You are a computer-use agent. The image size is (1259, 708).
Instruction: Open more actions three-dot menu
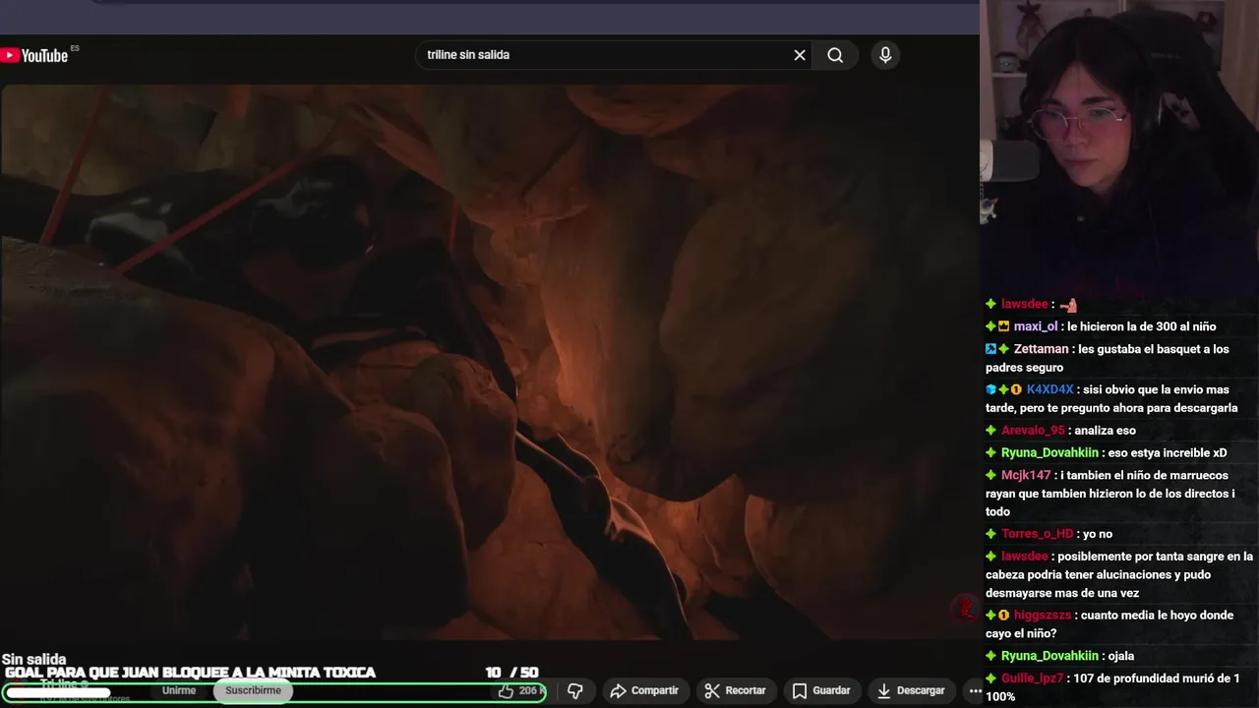pyautogui.click(x=975, y=691)
